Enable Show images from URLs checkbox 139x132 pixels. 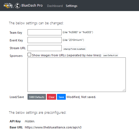pos(29,54)
